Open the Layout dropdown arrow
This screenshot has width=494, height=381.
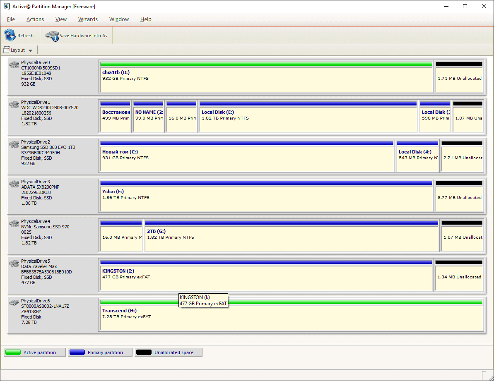pos(31,50)
